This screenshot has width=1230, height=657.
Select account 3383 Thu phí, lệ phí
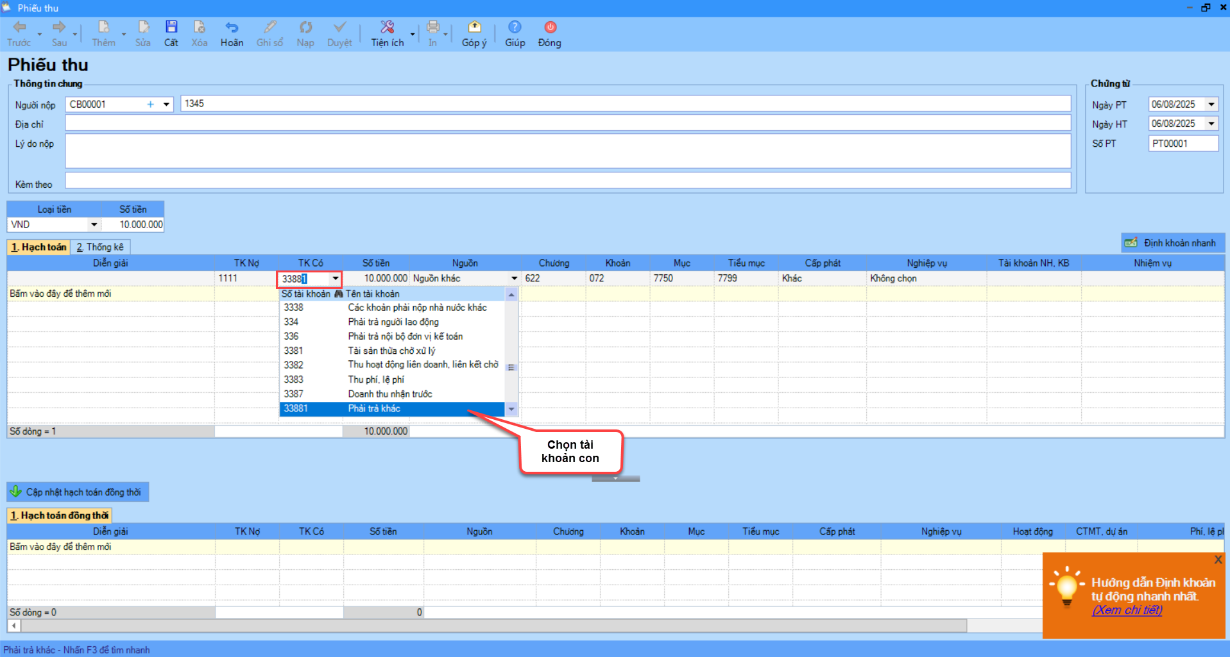392,379
